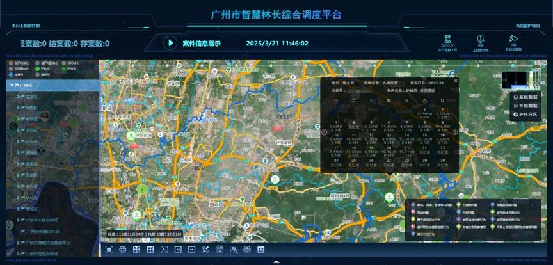Click the full extent icon in bottom toolbar
The image size is (553, 265).
[x=109, y=249]
